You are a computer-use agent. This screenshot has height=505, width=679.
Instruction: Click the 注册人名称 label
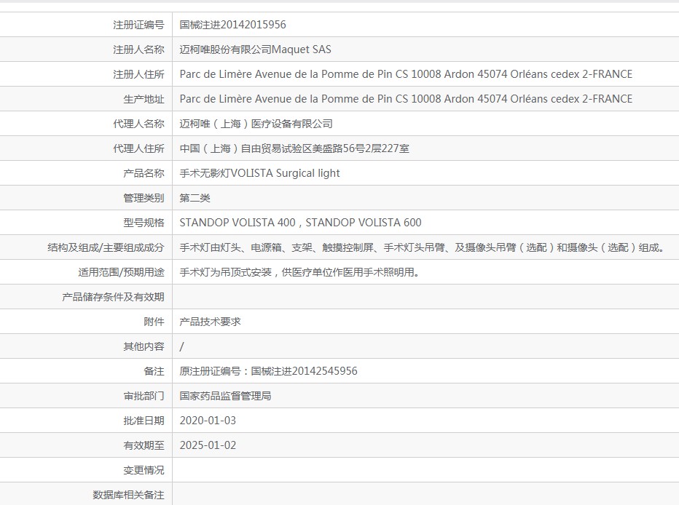[138, 49]
